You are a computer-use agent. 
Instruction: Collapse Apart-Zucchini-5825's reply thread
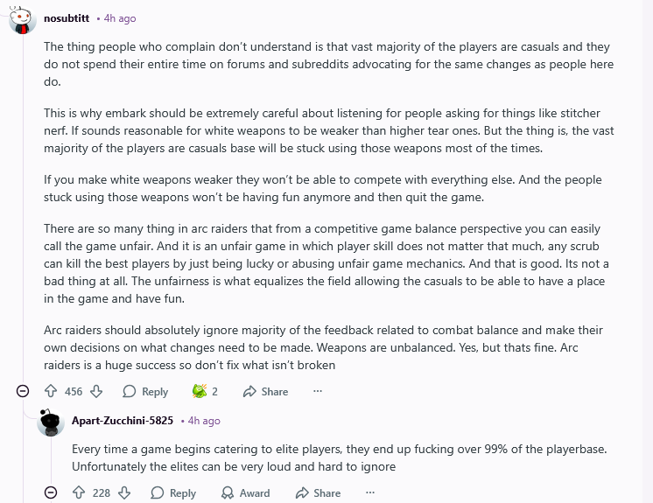[51, 493]
